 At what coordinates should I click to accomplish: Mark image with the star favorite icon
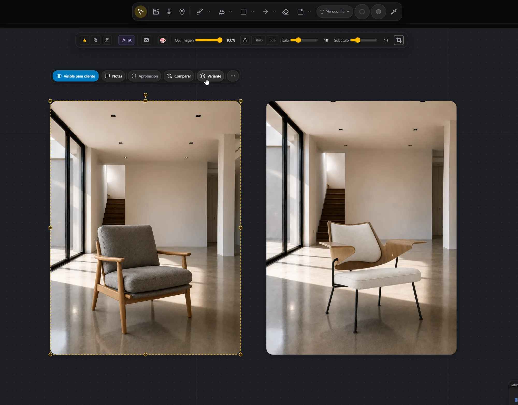pyautogui.click(x=84, y=40)
